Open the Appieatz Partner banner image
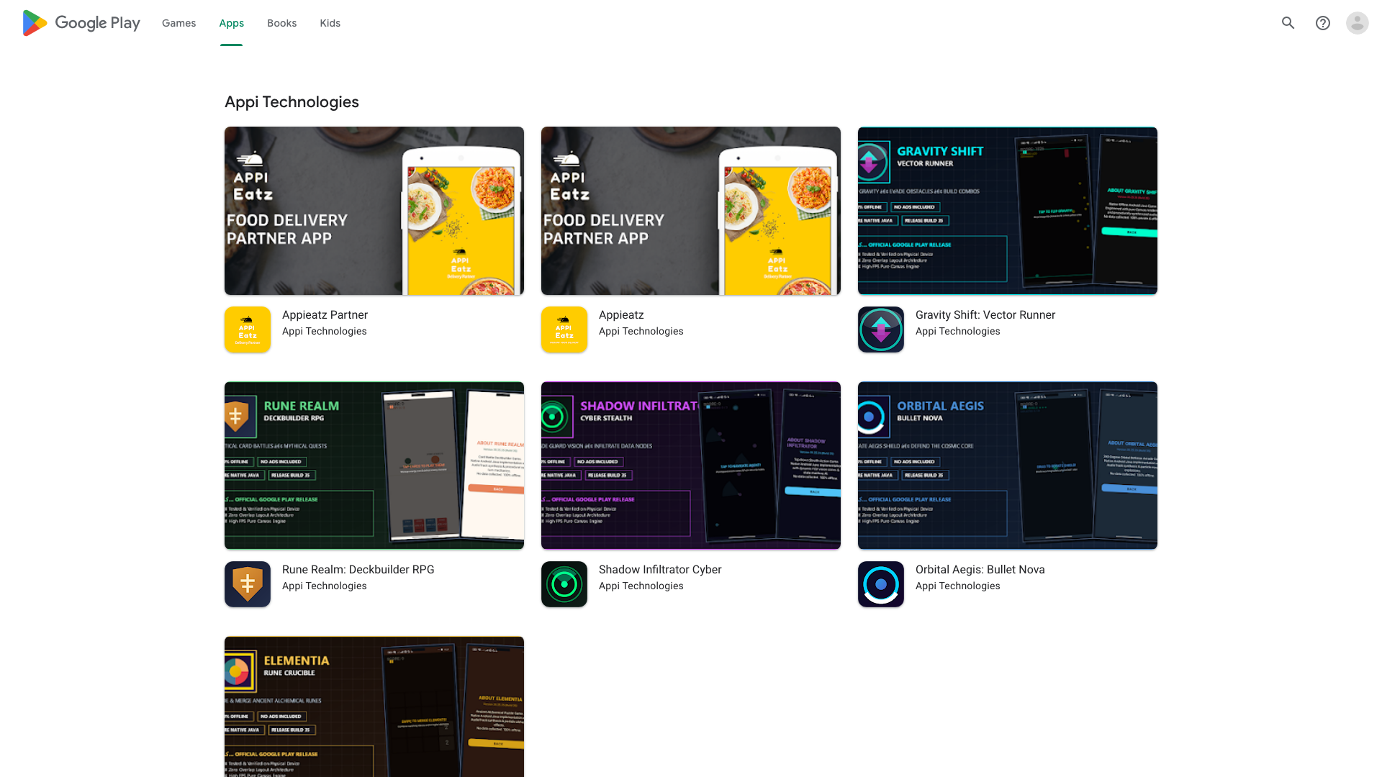Screen dimensions: 1382x777 coord(374,211)
